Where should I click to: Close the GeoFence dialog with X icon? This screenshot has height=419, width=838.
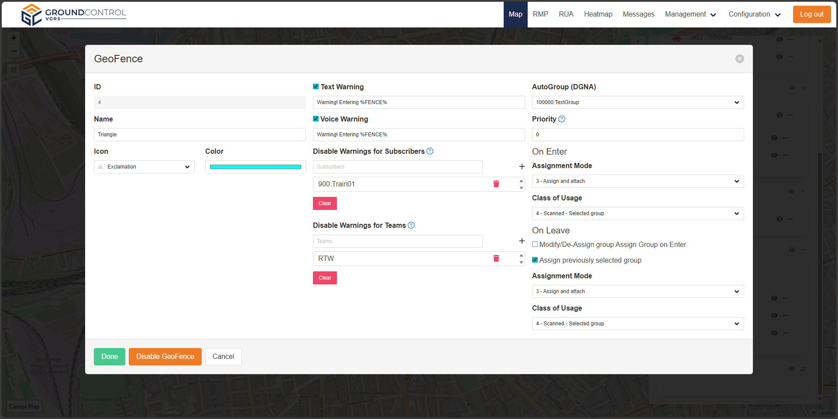pyautogui.click(x=739, y=59)
